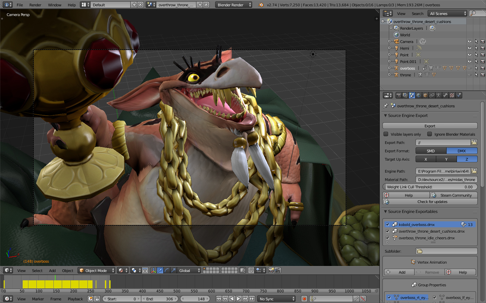486x303 pixels.
Task: Open the Scene properties tab
Action: coord(412,95)
